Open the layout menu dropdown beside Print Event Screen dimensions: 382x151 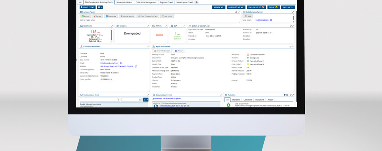(100, 7)
